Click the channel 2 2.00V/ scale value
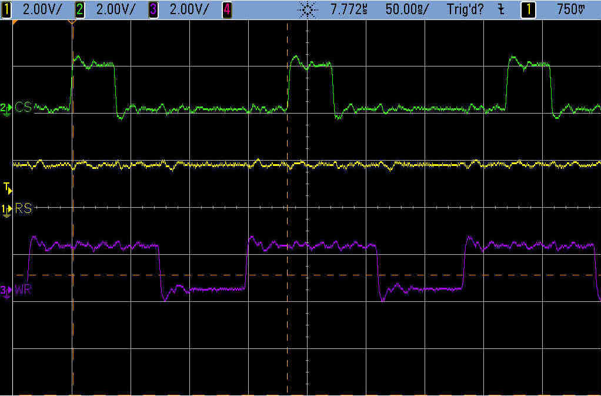The image size is (601, 396). click(115, 10)
